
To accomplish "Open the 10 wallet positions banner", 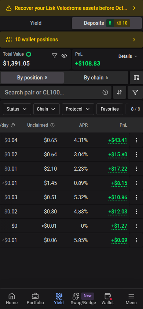I will 71,40.
